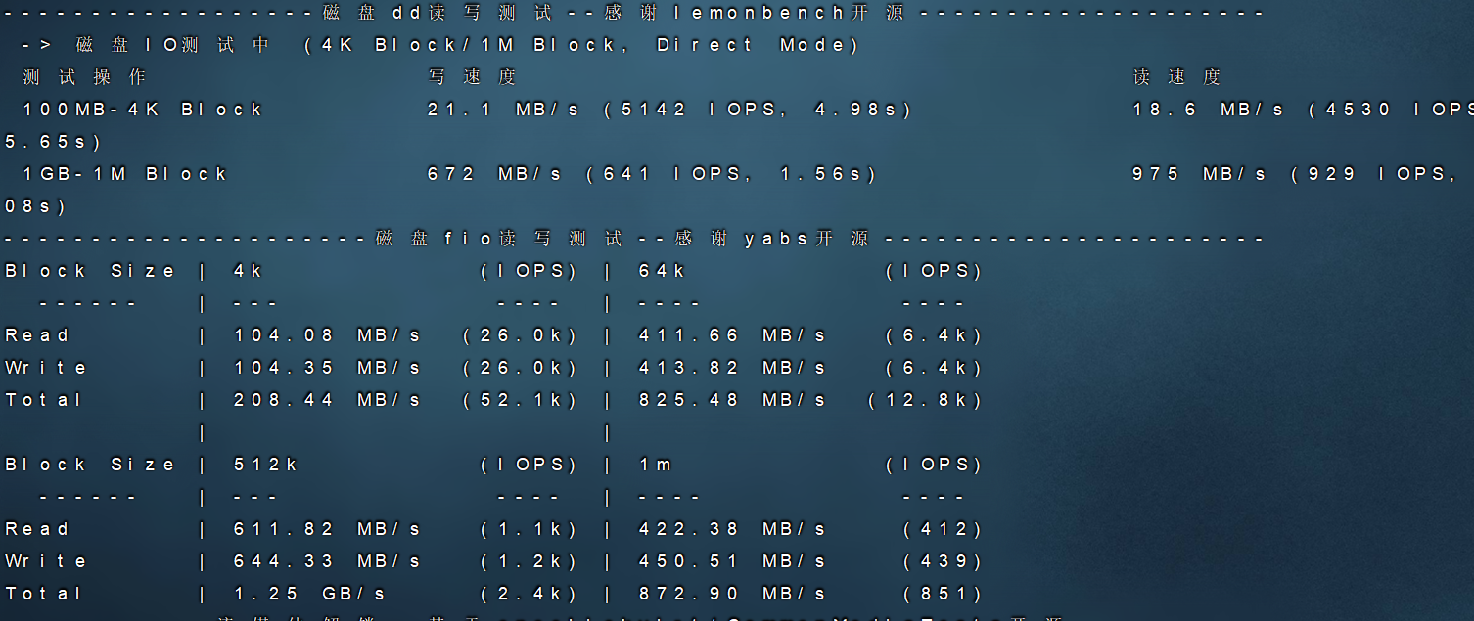This screenshot has height=621, width=1474.
Task: Click the 4k total value 208.44 MB/s
Action: point(327,400)
